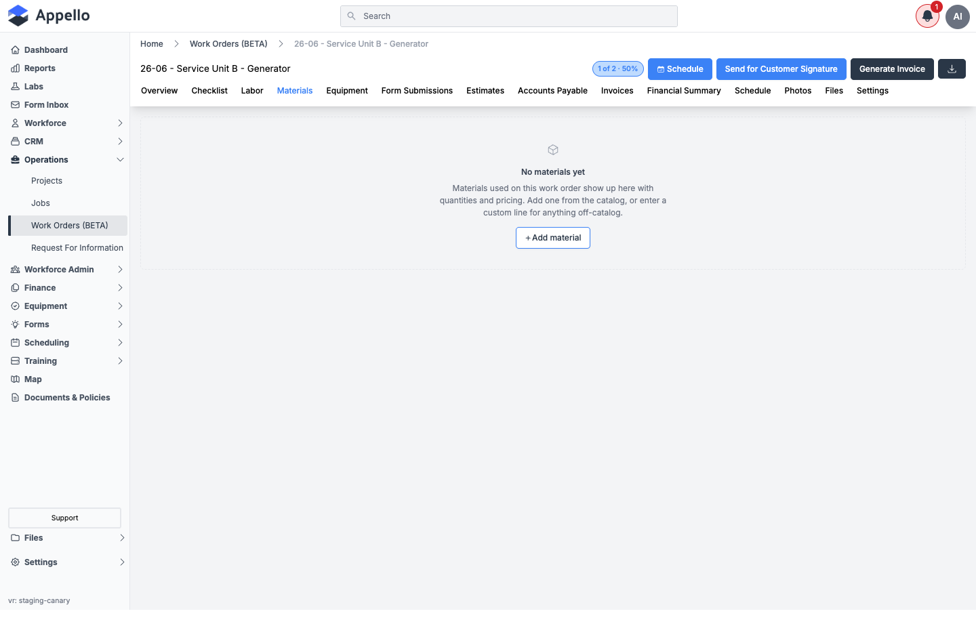This screenshot has height=622, width=976.
Task: Open Request For Information item
Action: click(x=77, y=248)
